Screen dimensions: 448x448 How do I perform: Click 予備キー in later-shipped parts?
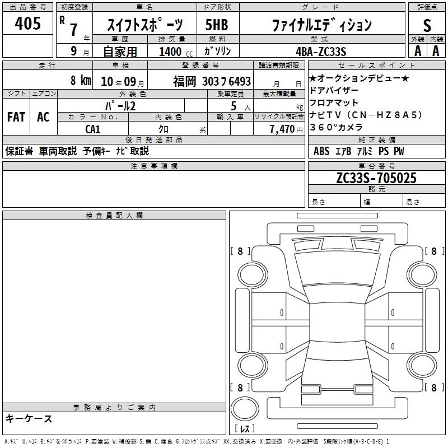(96, 151)
